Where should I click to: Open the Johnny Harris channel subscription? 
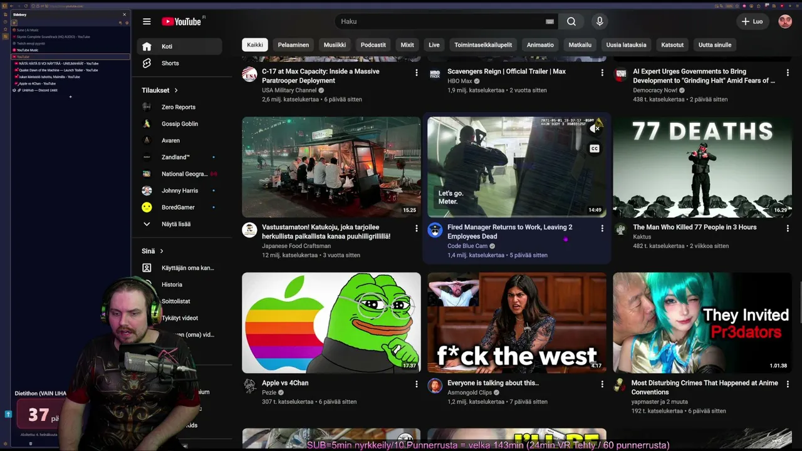[179, 190]
